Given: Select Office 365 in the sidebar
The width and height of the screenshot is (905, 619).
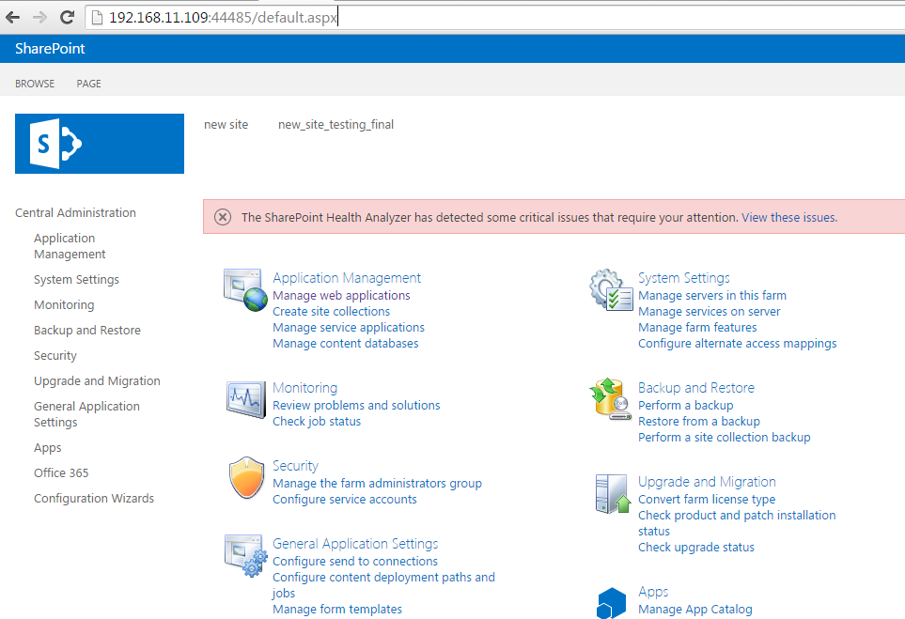Looking at the screenshot, I should point(61,473).
